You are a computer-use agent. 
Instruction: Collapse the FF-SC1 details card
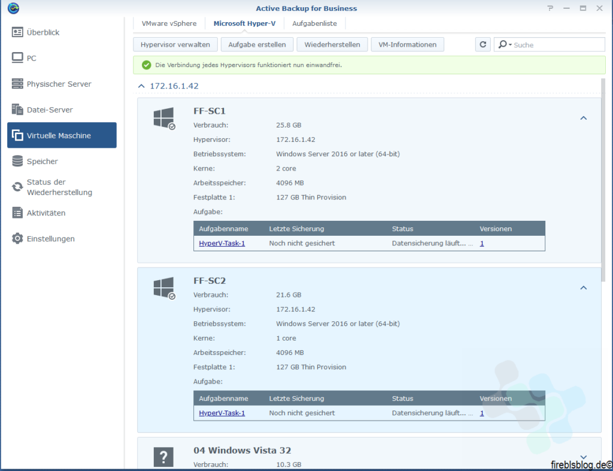[583, 118]
